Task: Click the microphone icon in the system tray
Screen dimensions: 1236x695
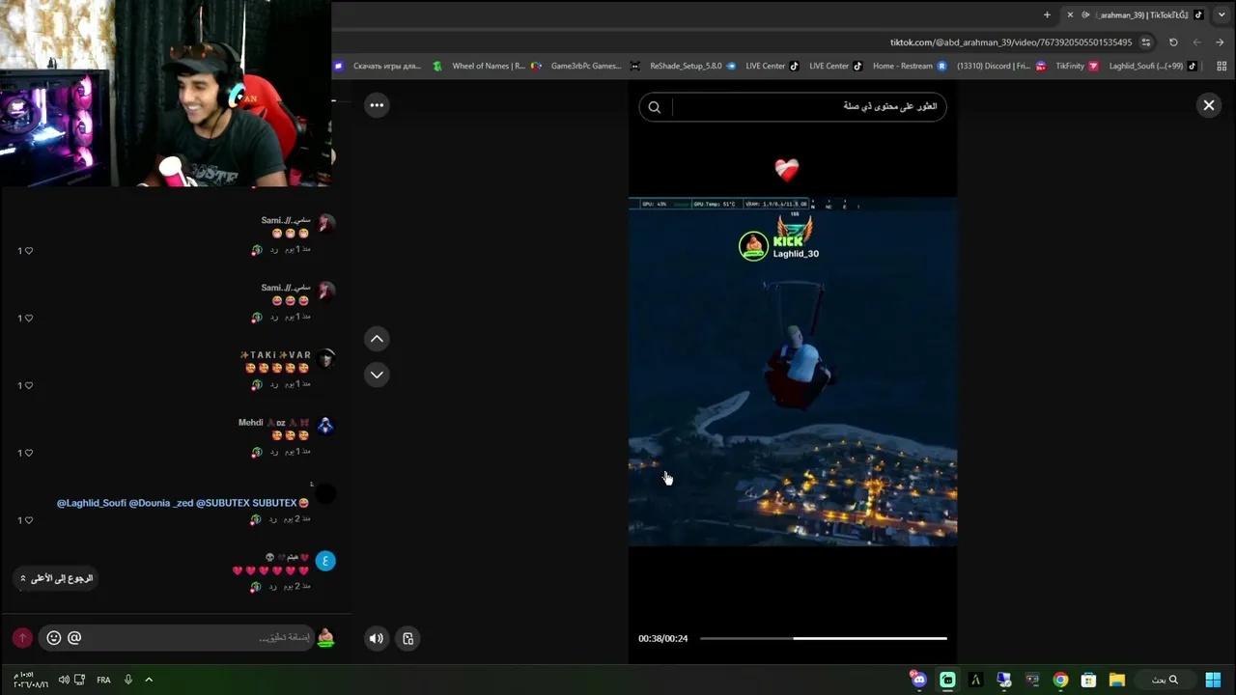Action: pos(127,680)
